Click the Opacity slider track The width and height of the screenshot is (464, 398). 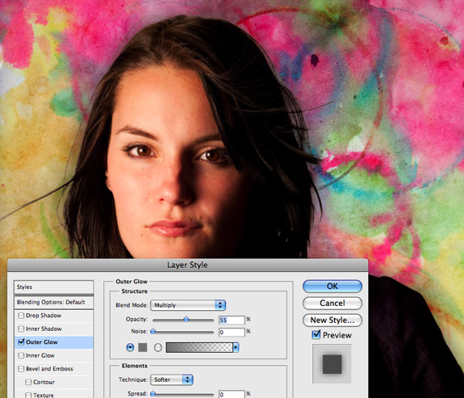pyautogui.click(x=183, y=320)
